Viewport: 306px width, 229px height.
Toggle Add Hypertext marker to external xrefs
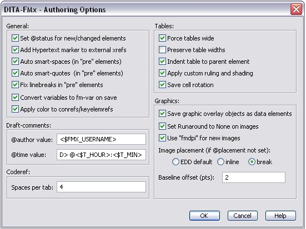(x=15, y=50)
